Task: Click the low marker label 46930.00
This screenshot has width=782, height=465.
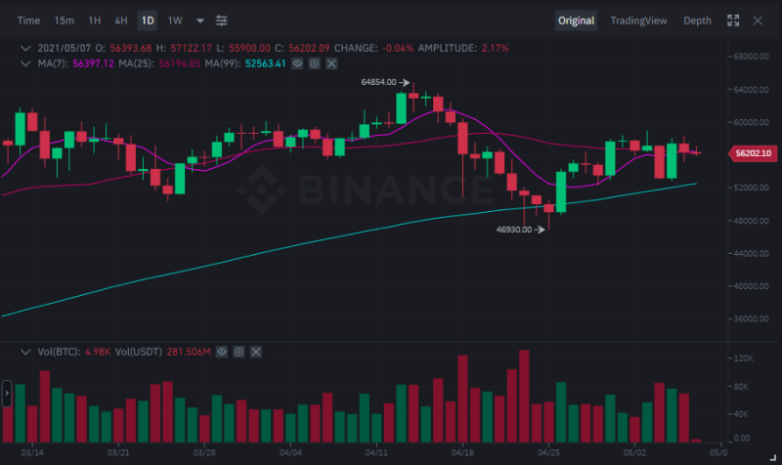Action: (x=514, y=230)
